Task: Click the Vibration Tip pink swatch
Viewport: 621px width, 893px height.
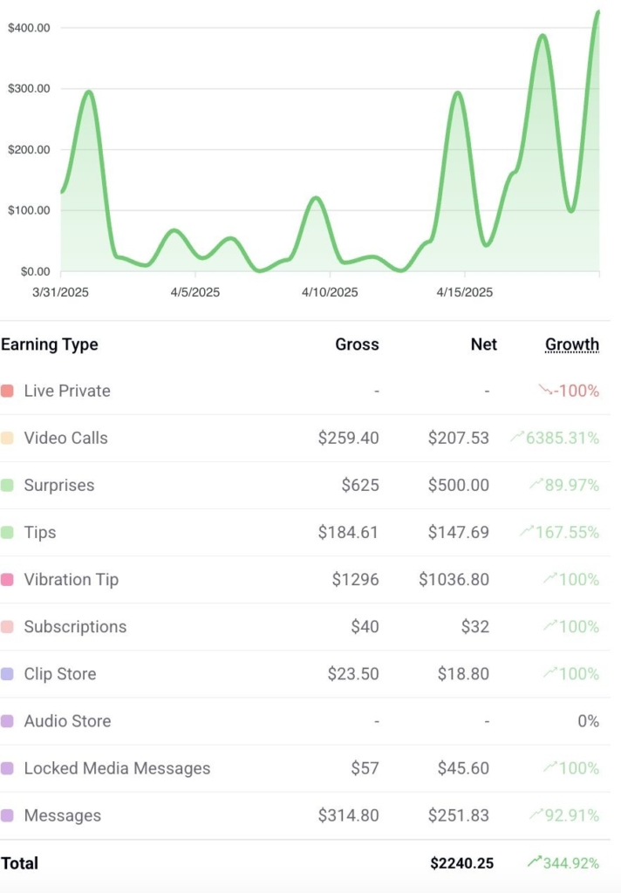Action: click(x=7, y=579)
